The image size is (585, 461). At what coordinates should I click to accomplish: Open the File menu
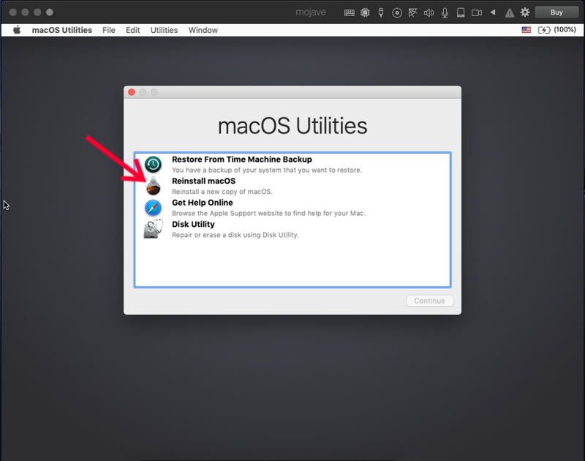click(x=109, y=30)
